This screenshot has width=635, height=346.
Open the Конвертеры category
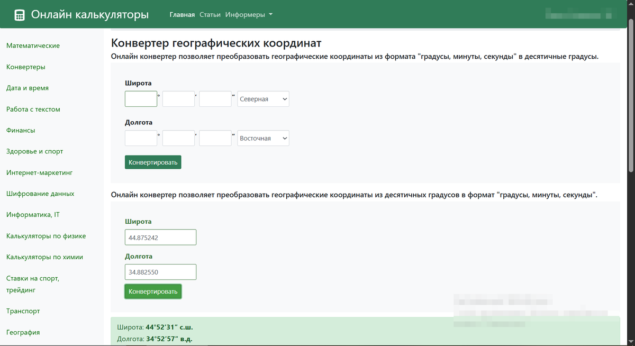click(25, 67)
